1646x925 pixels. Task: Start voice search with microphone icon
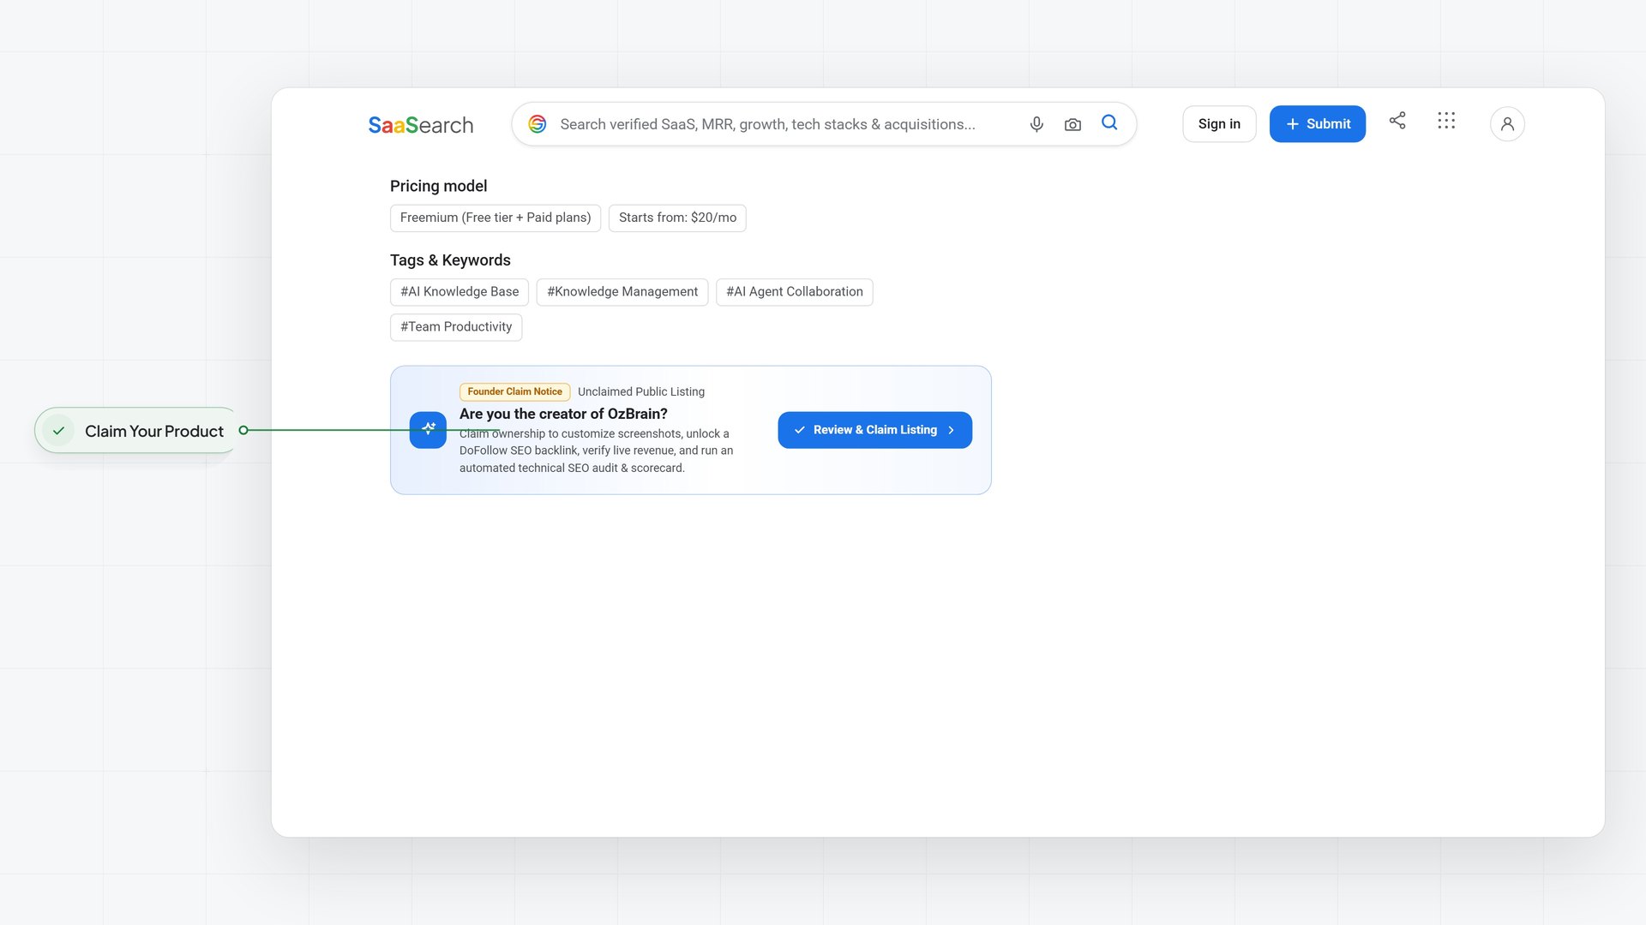1036,124
